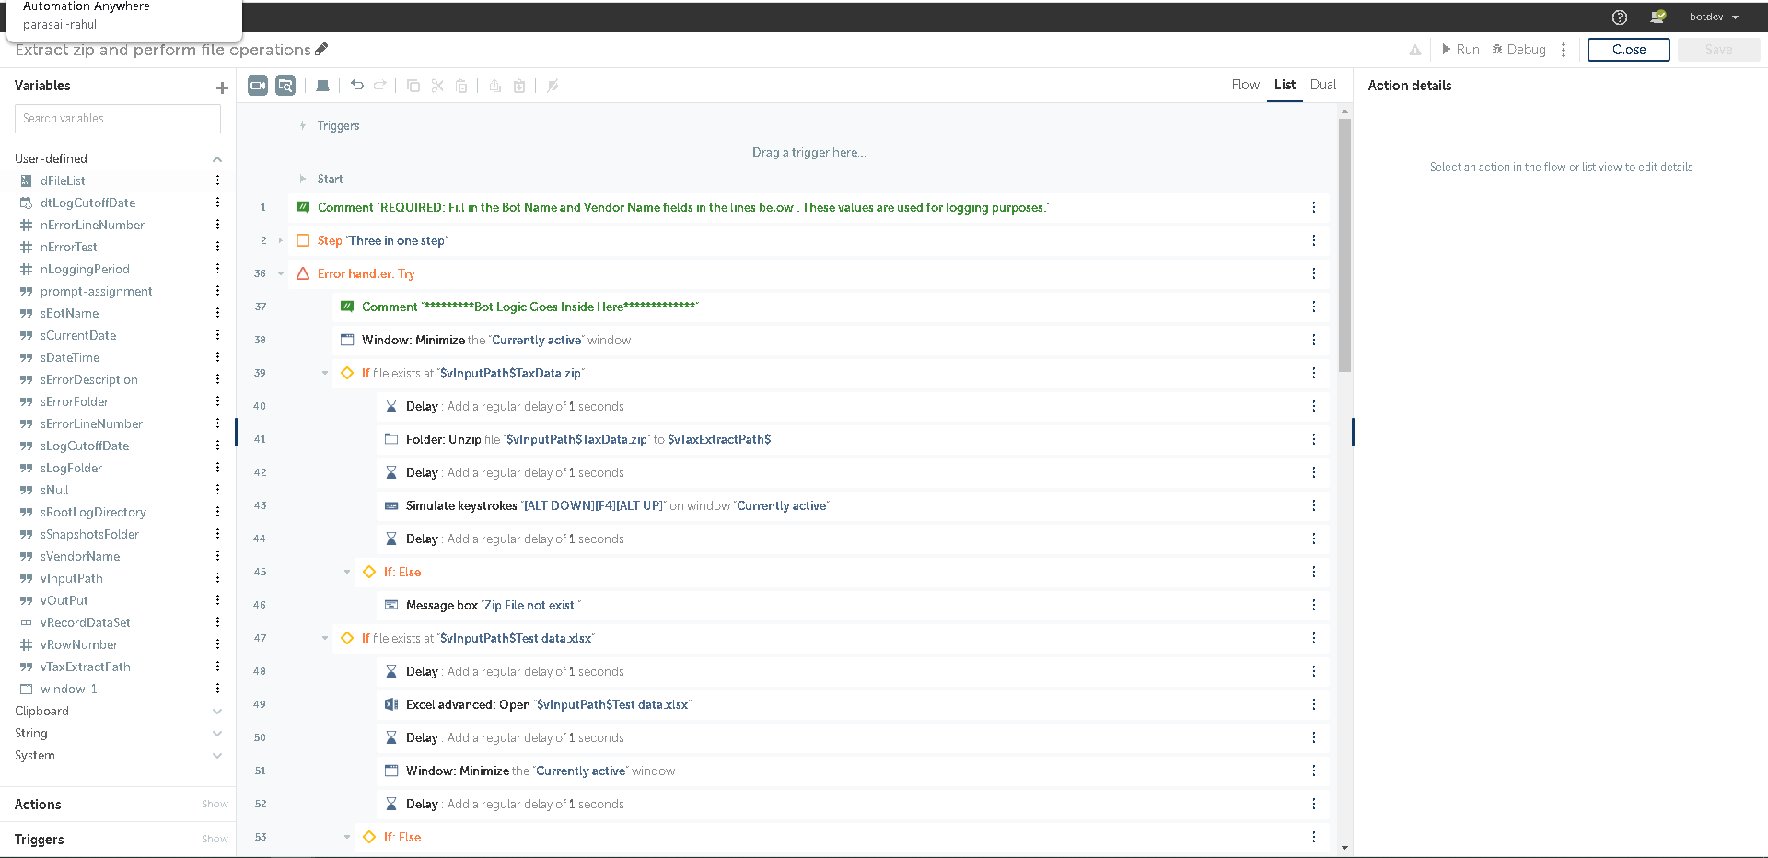
Task: Paste action with clipboard icon
Action: tap(461, 86)
